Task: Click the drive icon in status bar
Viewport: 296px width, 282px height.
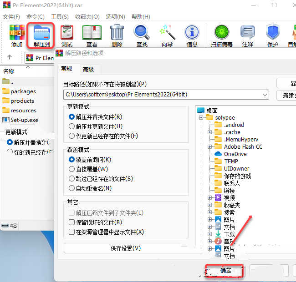Action: pos(5,226)
